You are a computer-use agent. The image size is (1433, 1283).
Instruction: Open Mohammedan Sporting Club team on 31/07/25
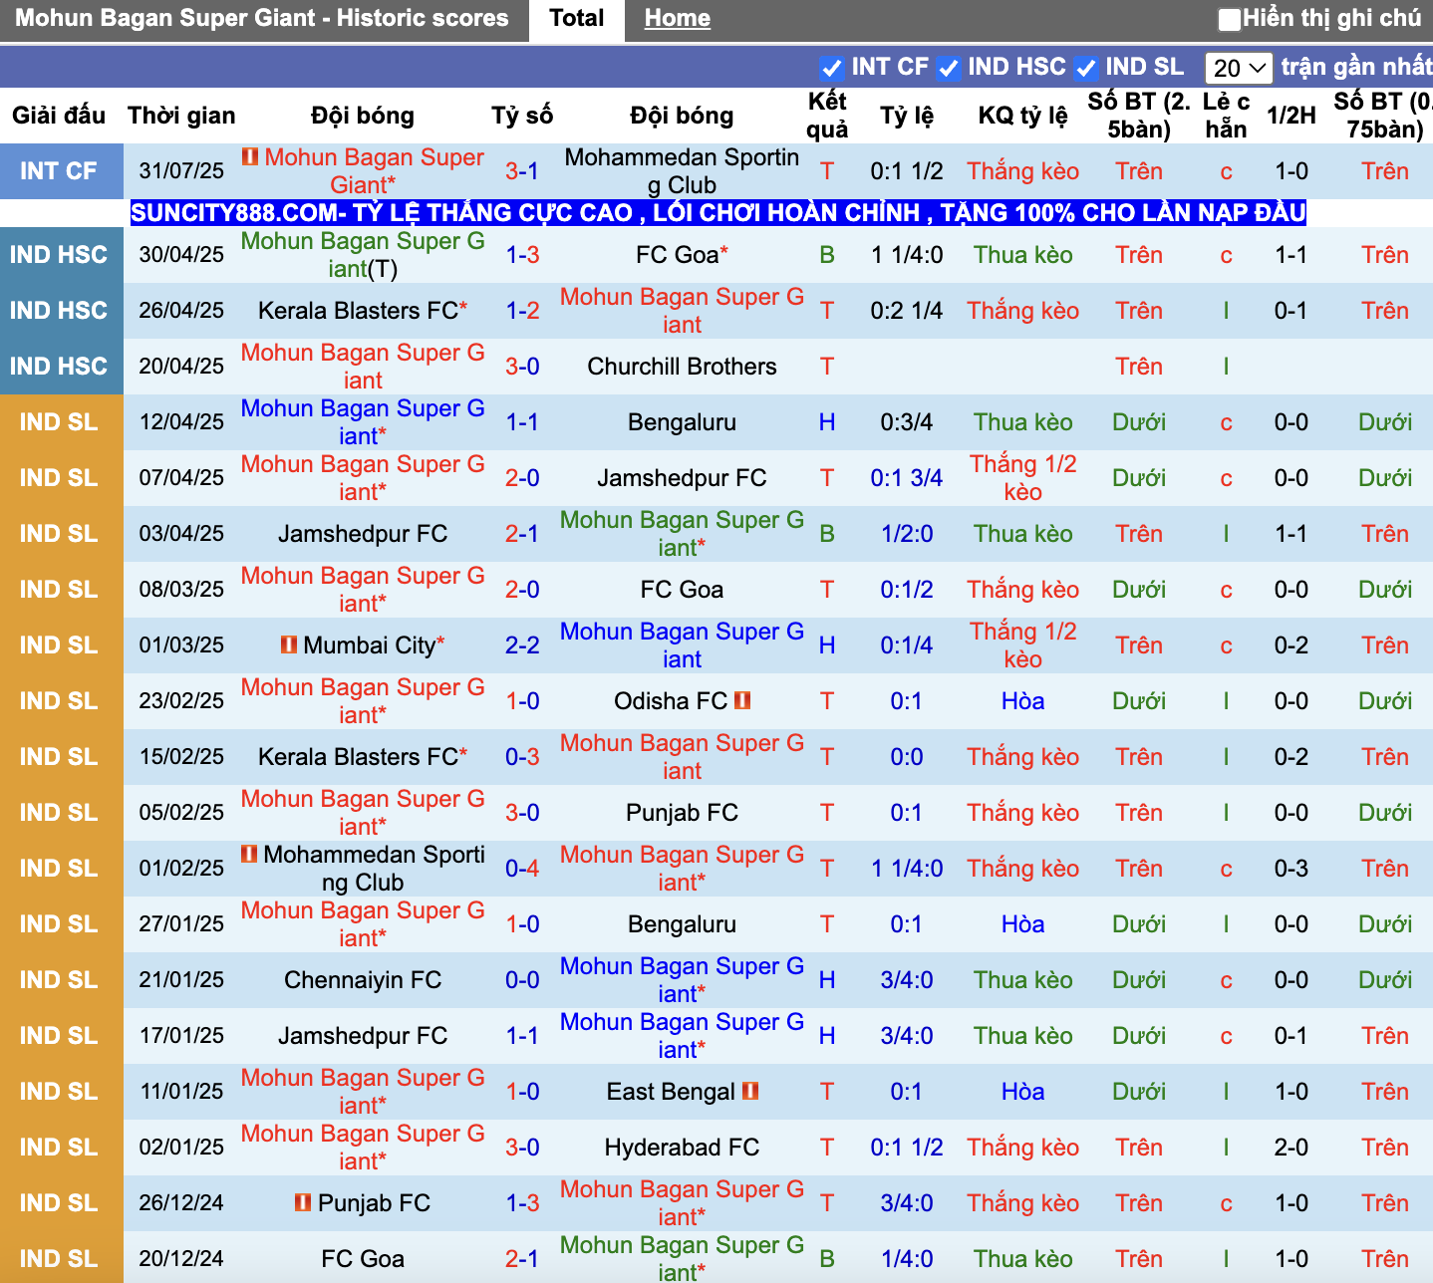point(682,171)
